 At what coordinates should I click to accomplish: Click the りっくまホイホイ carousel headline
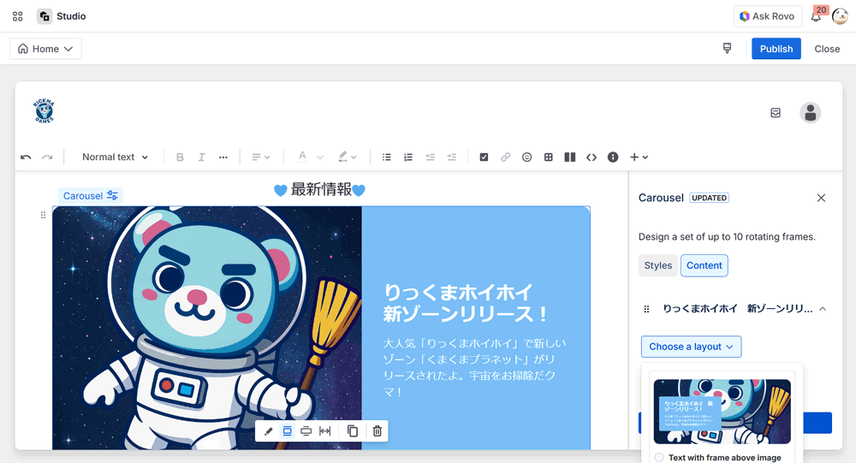465,303
